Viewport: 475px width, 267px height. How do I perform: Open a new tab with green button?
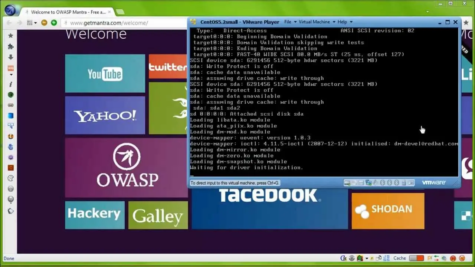click(x=119, y=12)
